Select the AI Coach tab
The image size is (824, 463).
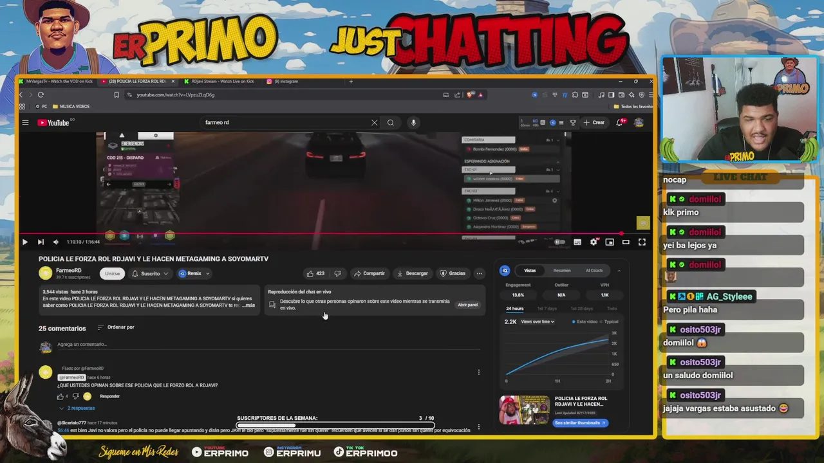pos(594,271)
